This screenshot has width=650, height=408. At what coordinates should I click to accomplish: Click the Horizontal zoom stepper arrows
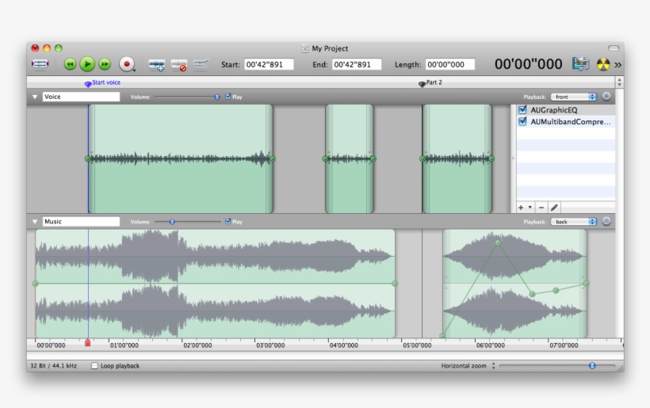(493, 366)
